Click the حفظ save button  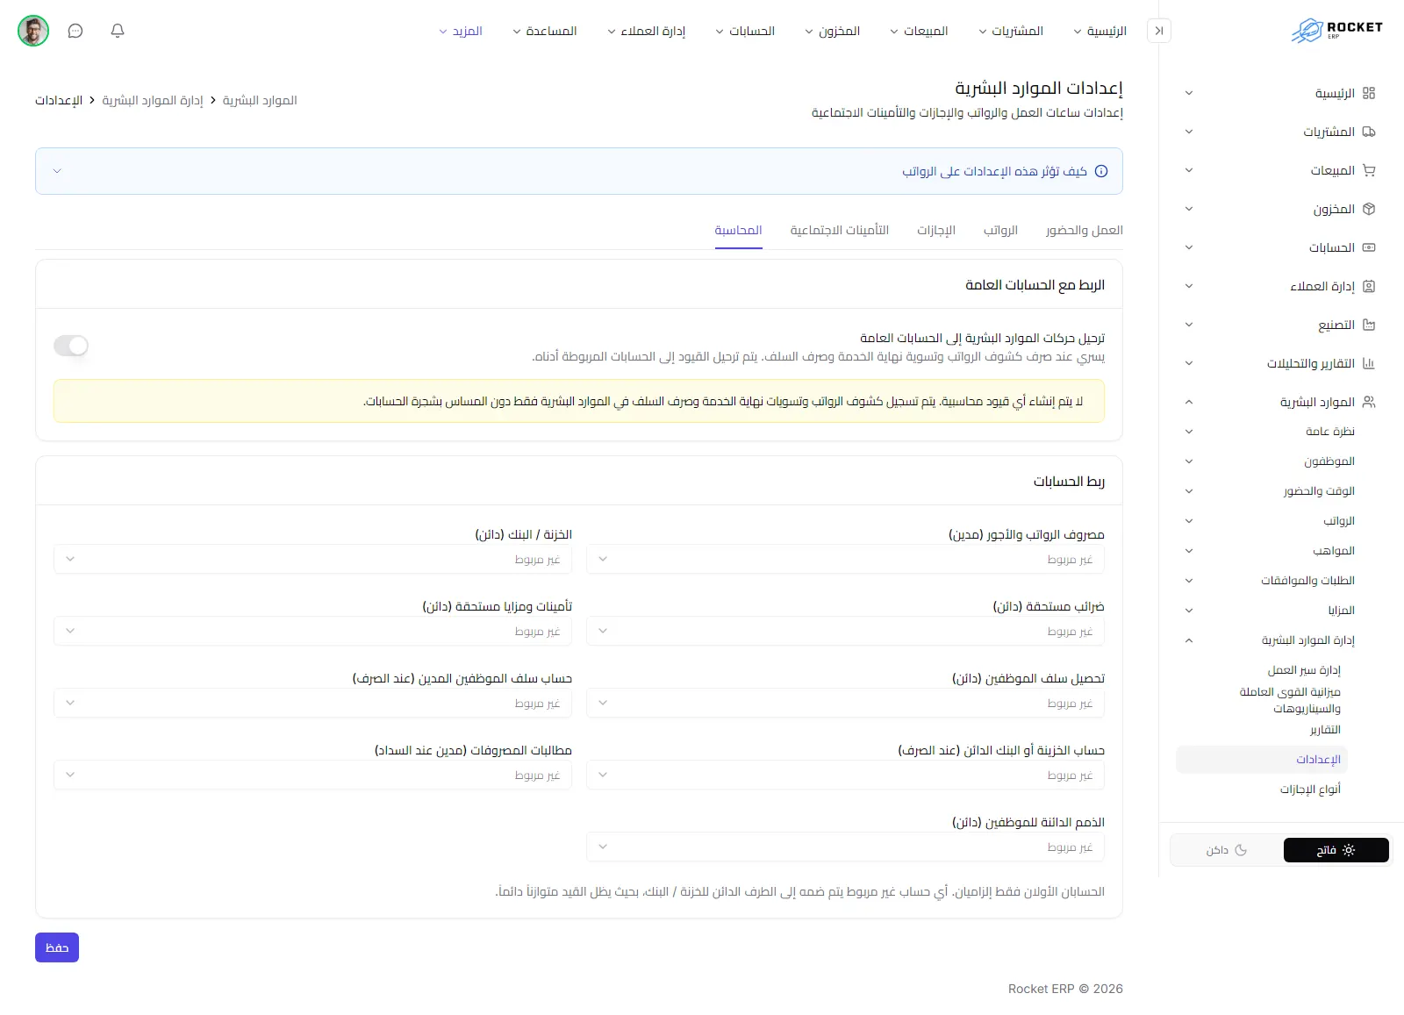coord(57,947)
